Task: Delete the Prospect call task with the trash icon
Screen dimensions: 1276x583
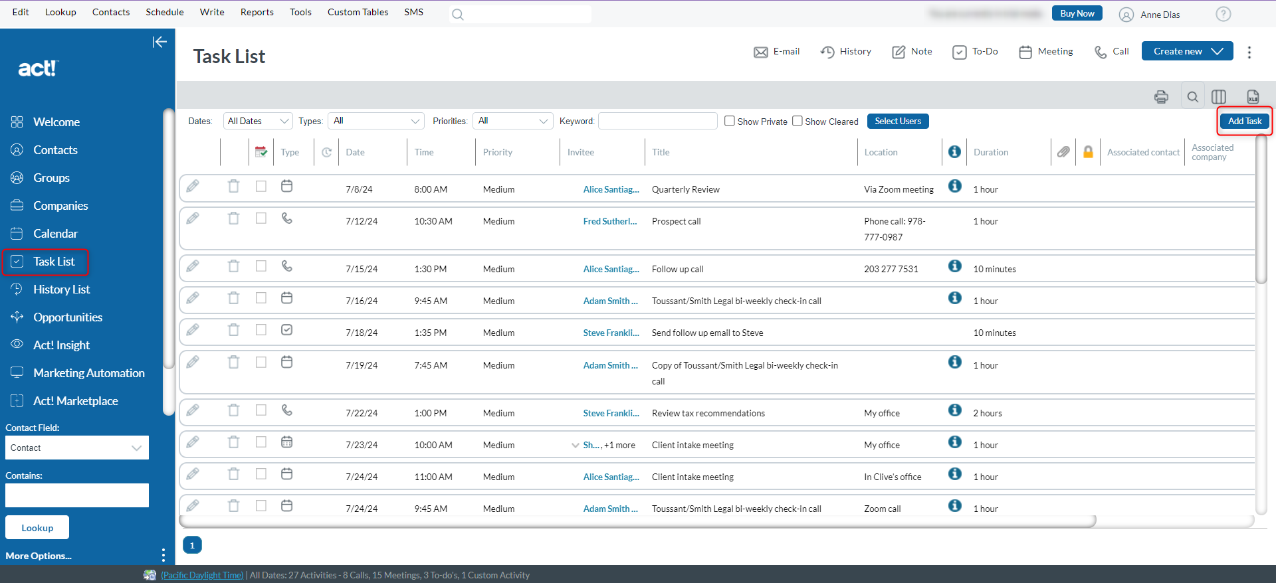Action: tap(233, 218)
